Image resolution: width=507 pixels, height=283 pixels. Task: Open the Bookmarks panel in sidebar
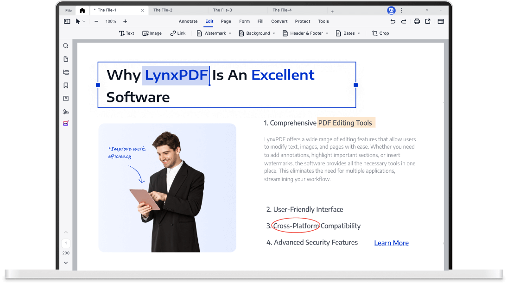point(66,85)
